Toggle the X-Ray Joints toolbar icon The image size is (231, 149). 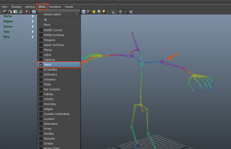tap(131, 12)
